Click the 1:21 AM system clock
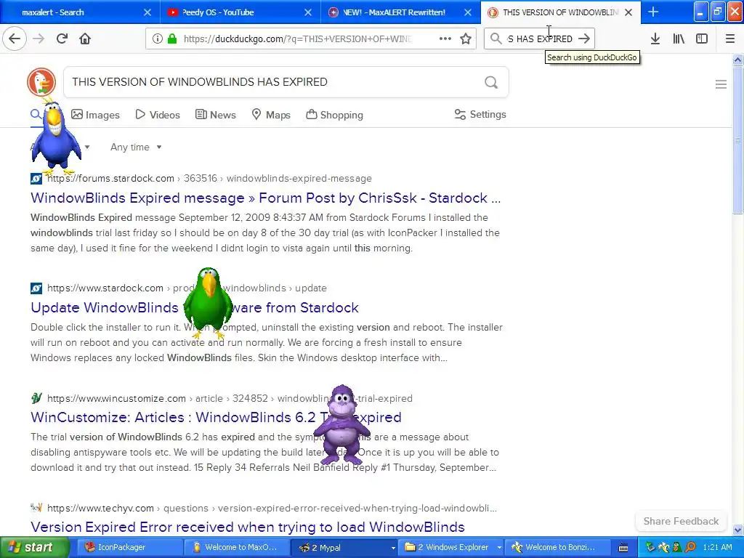The height and width of the screenshot is (558, 744). tap(717, 547)
